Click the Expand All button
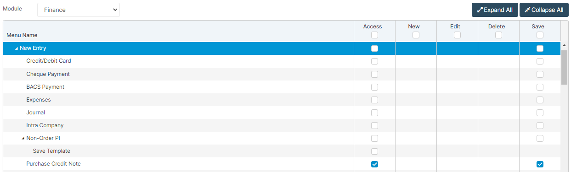The height and width of the screenshot is (172, 571). pyautogui.click(x=495, y=10)
